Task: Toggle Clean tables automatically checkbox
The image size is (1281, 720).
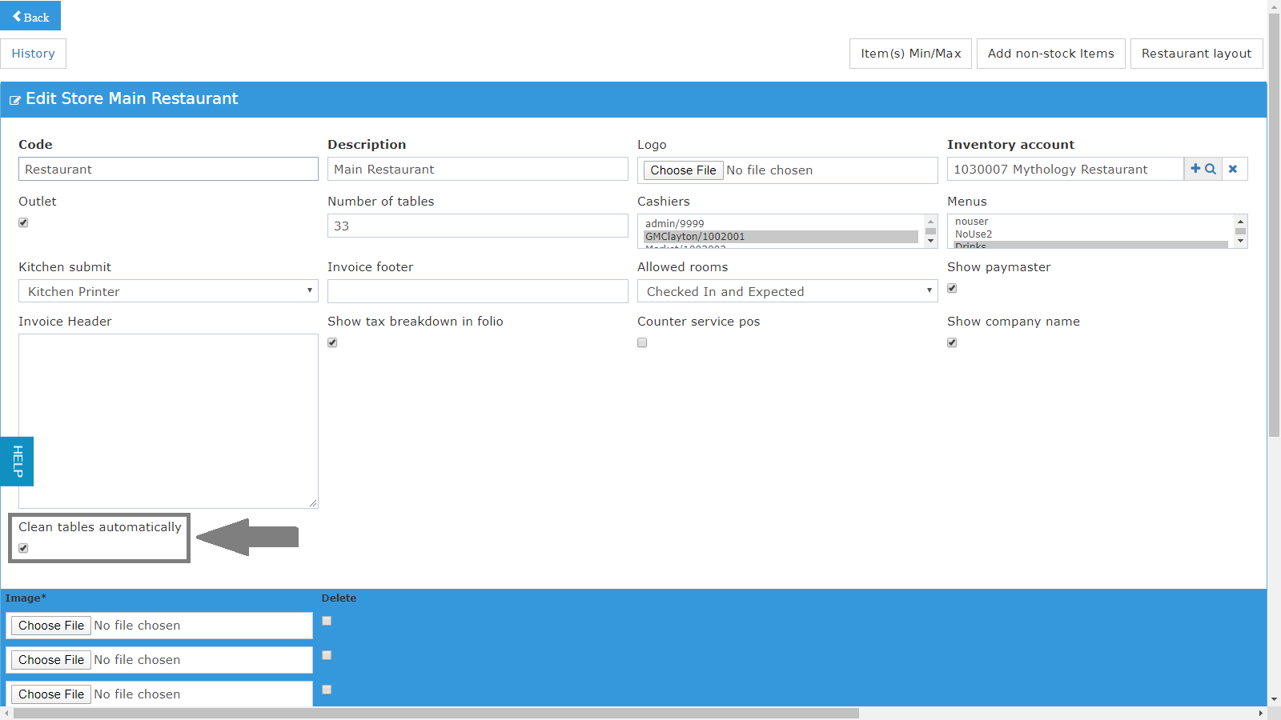Action: [x=23, y=548]
